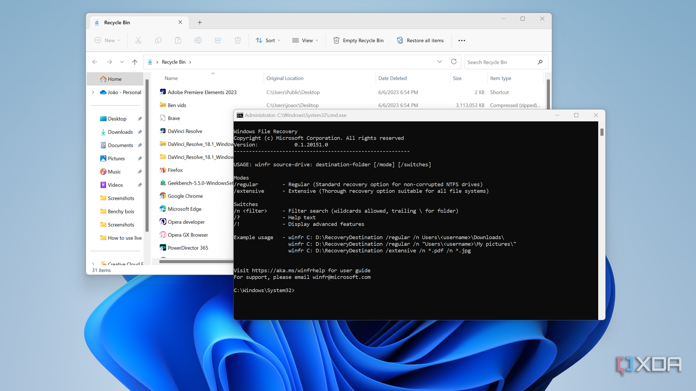Click Restore all items button
Screen dimensions: 696x391
pyautogui.click(x=420, y=40)
